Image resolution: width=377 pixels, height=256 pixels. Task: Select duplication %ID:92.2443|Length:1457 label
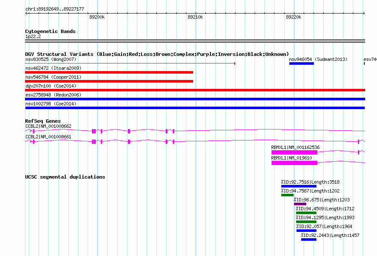pos(330,235)
